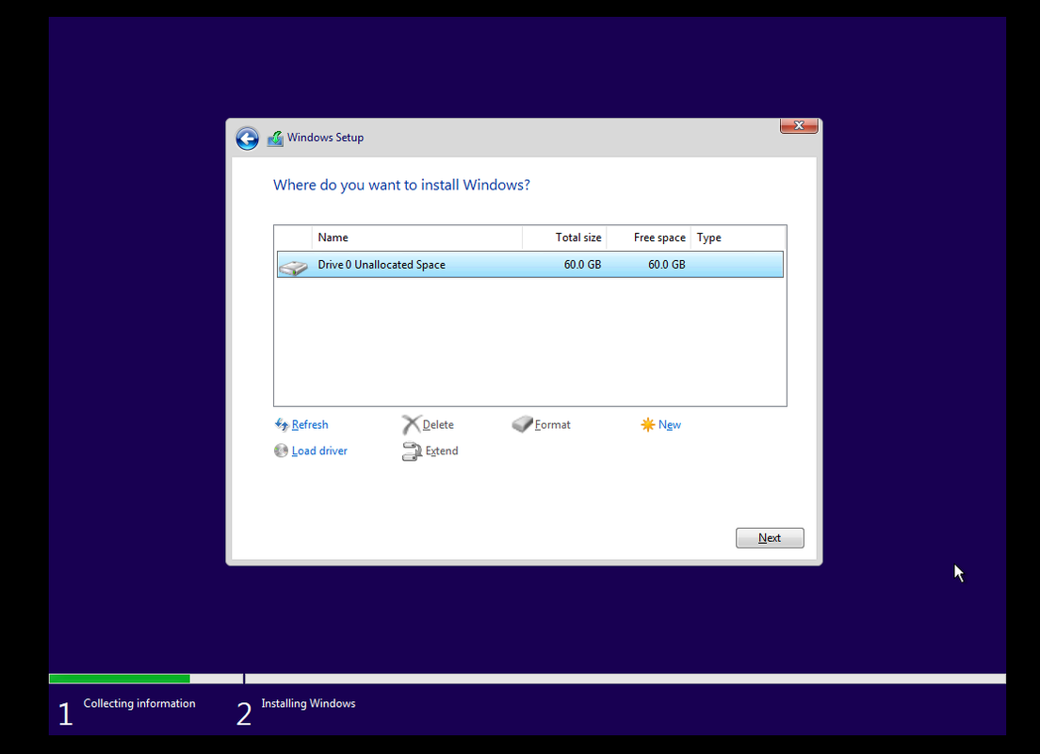Click the Installing Windows step label
The width and height of the screenshot is (1040, 754).
tap(308, 703)
